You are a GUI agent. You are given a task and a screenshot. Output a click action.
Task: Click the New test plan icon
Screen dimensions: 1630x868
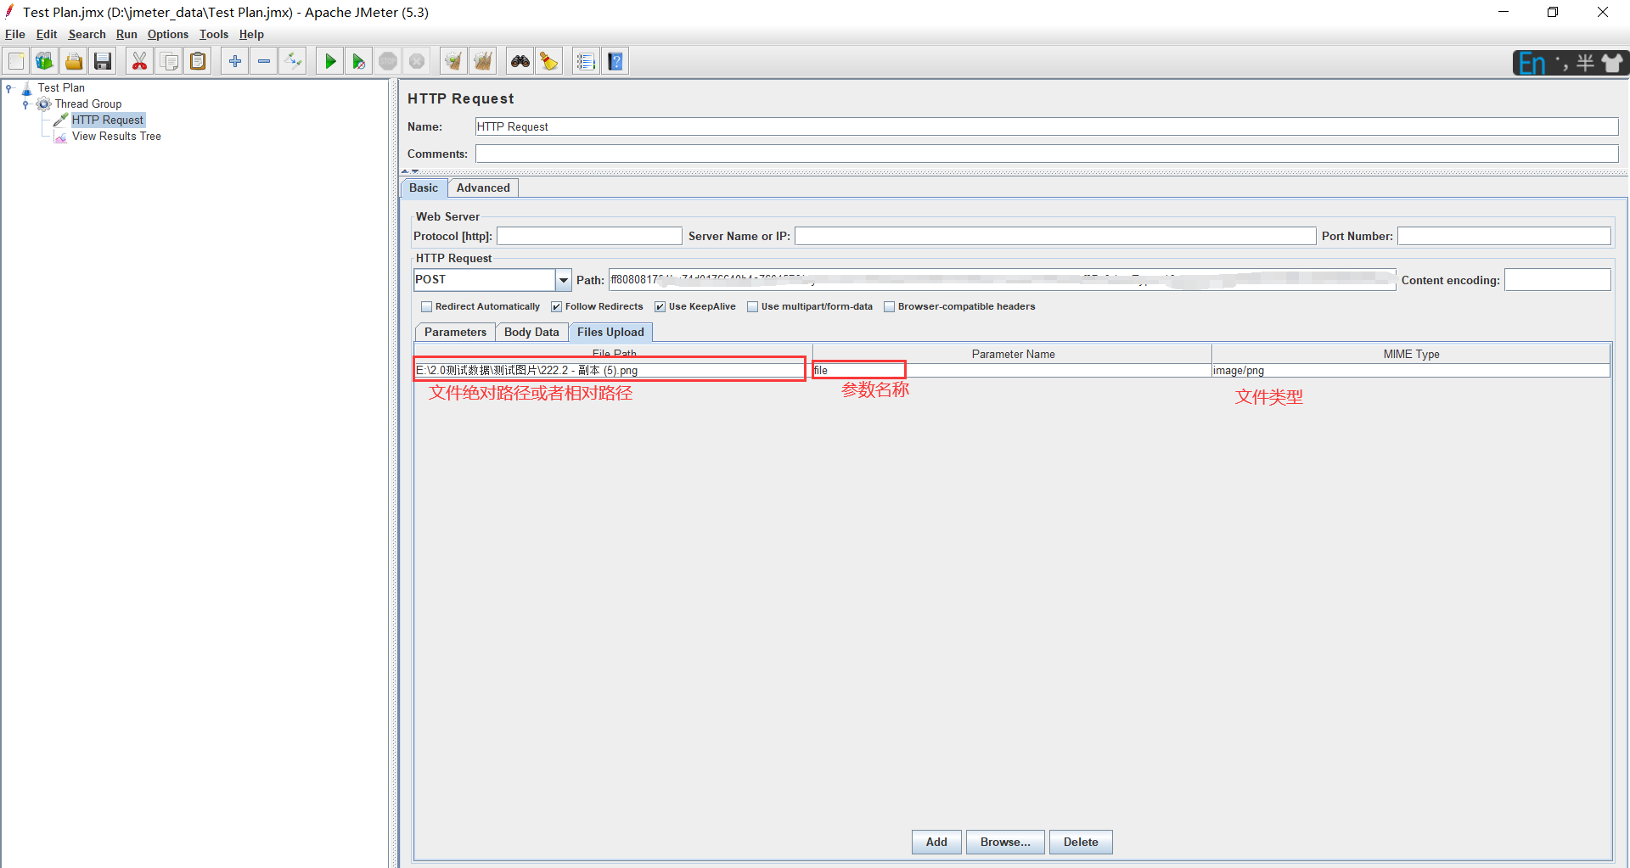[x=16, y=61]
